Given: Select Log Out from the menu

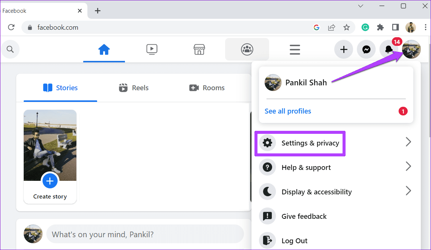Looking at the screenshot, I should click(294, 241).
